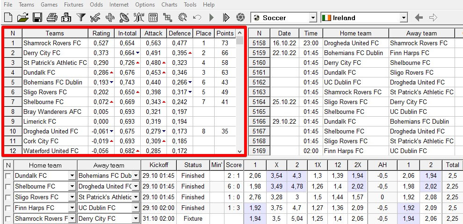The width and height of the screenshot is (463, 224).
Task: Open the Charts menu
Action: [169, 5]
